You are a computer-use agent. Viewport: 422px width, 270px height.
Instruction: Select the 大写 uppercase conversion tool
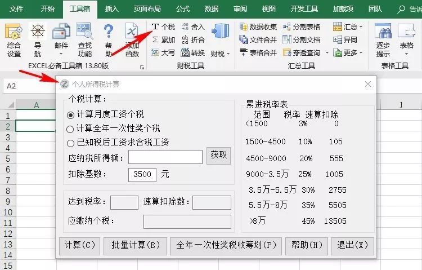(163, 52)
